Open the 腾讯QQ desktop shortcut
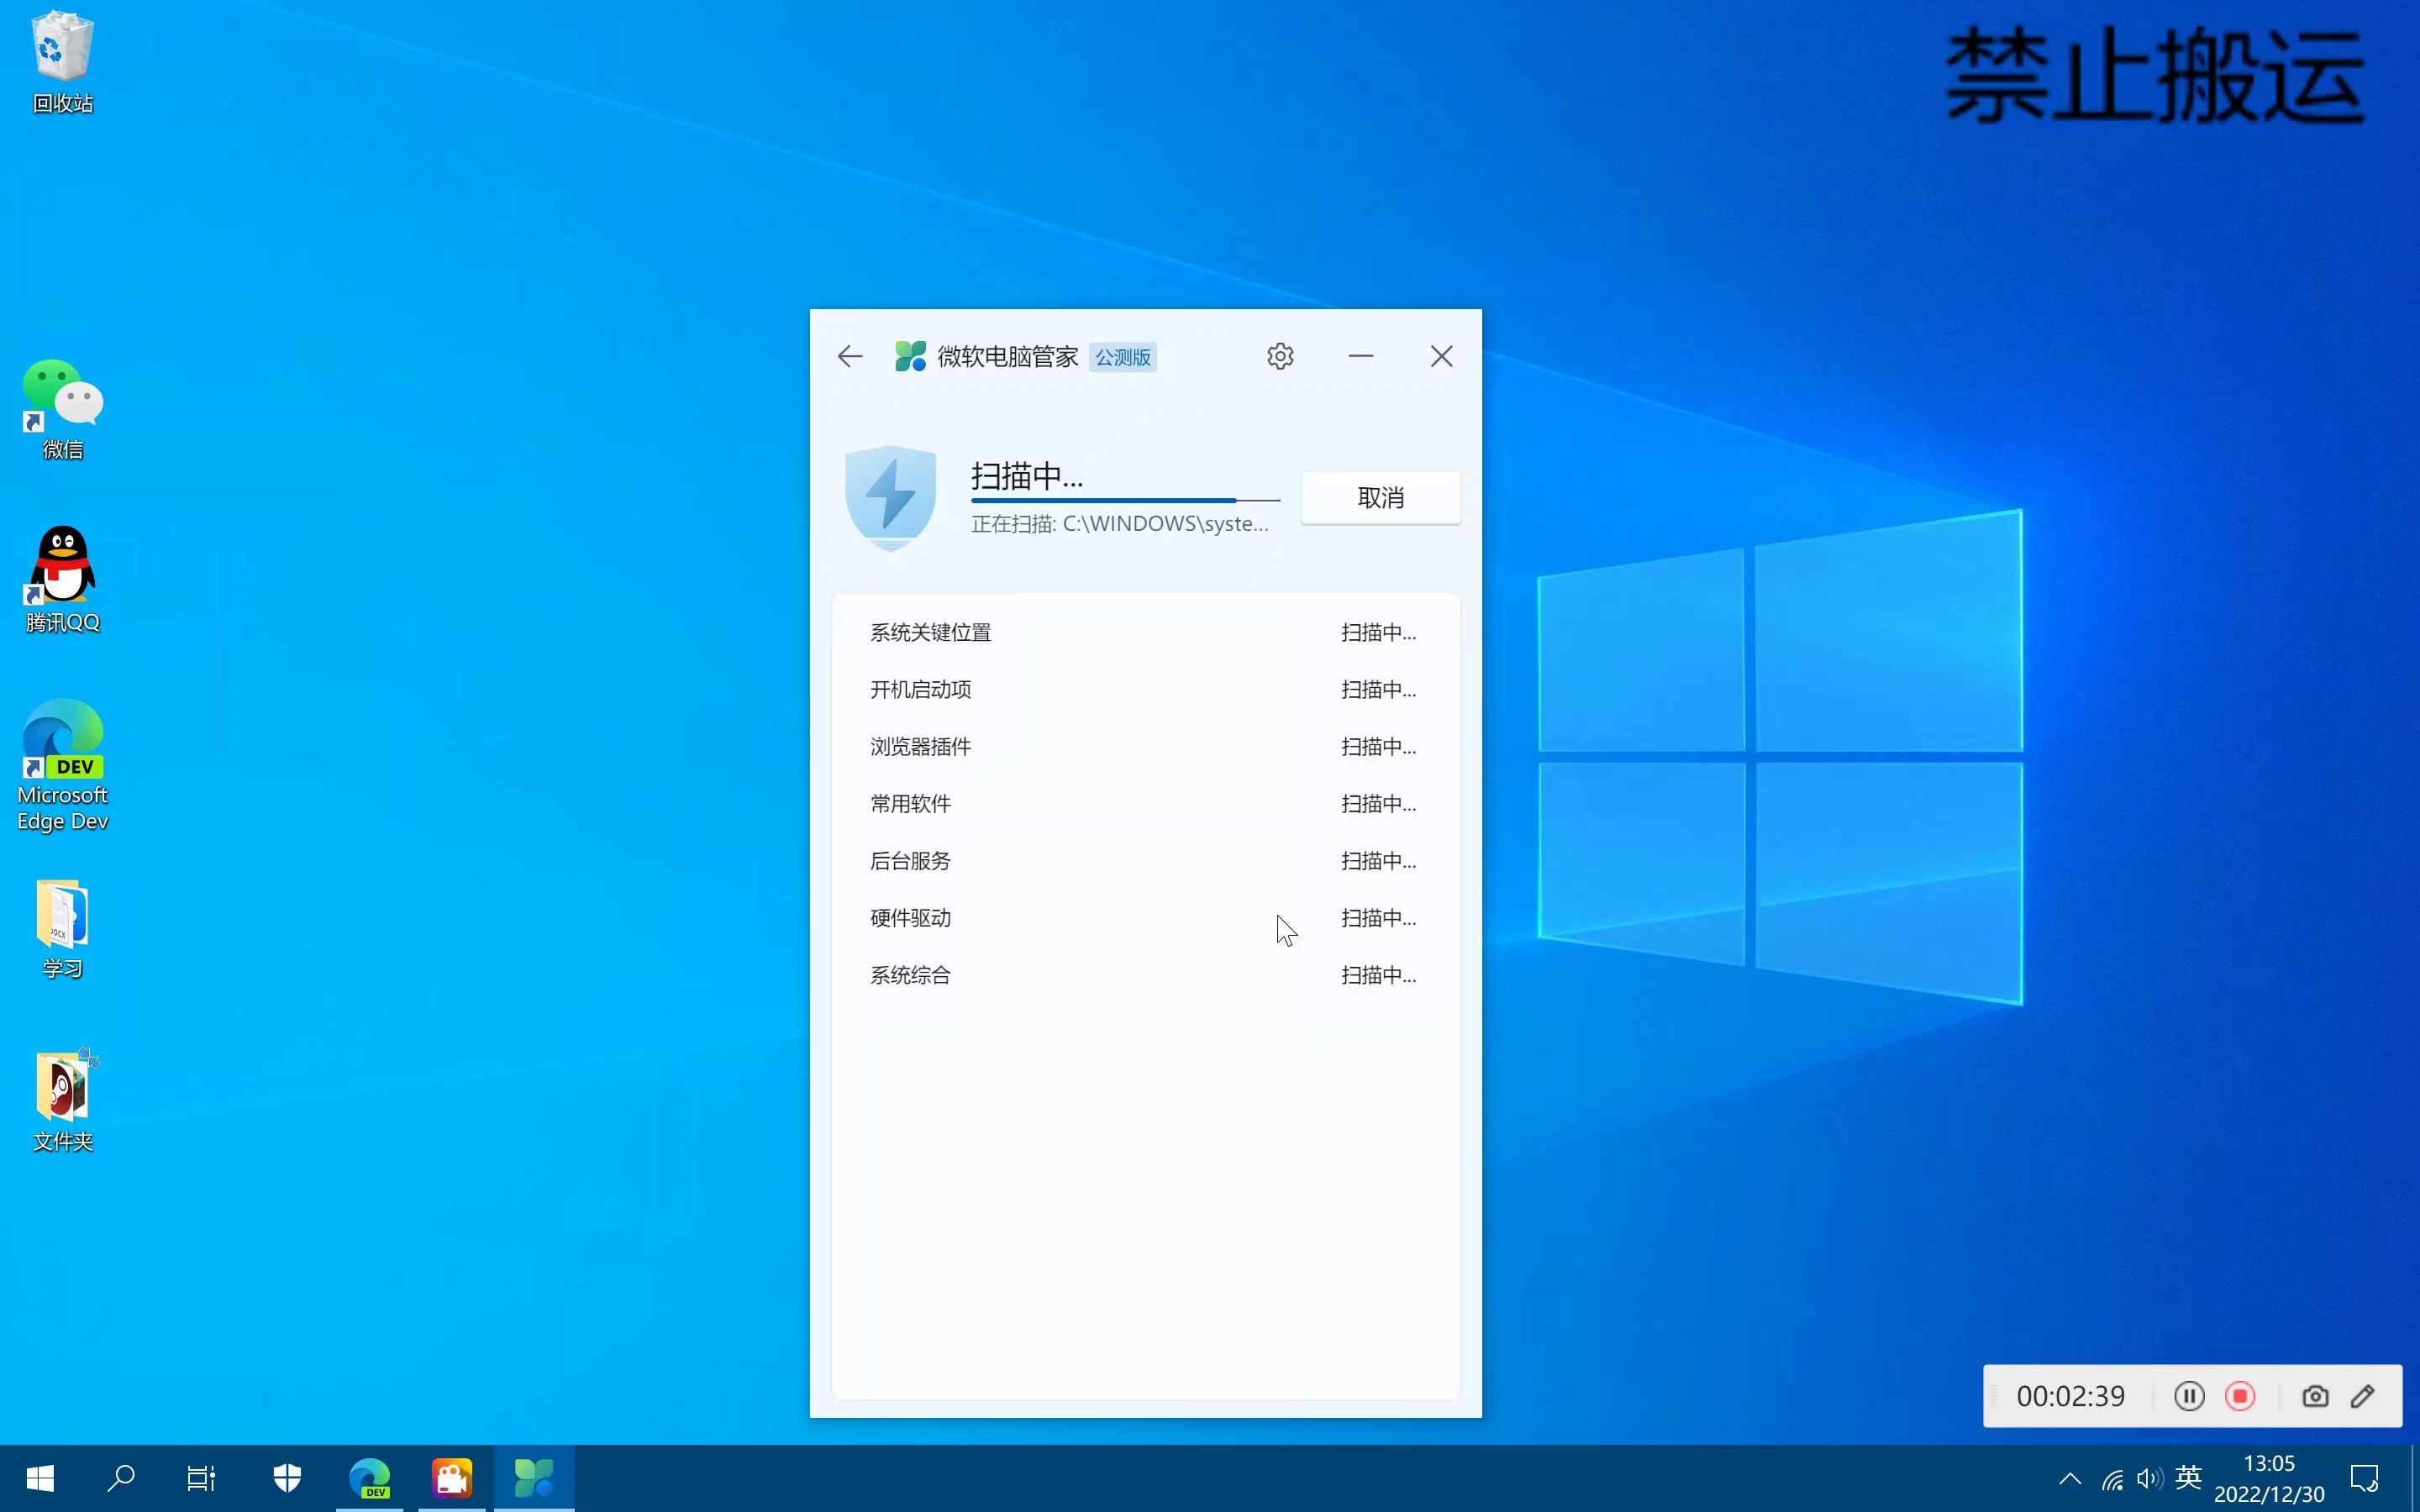The height and width of the screenshot is (1512, 2420). (62, 580)
